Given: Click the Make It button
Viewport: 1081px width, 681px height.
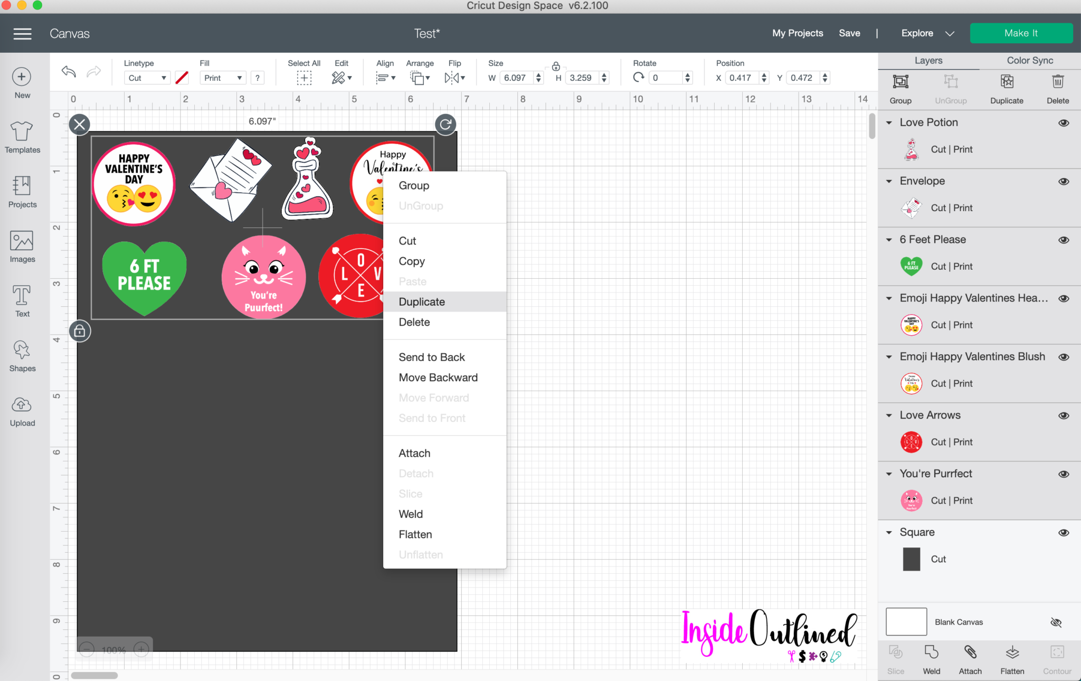Looking at the screenshot, I should pyautogui.click(x=1020, y=33).
